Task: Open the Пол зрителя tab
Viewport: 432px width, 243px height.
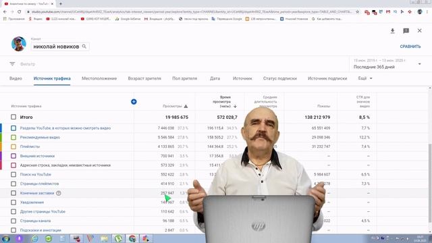Action: tap(184, 78)
